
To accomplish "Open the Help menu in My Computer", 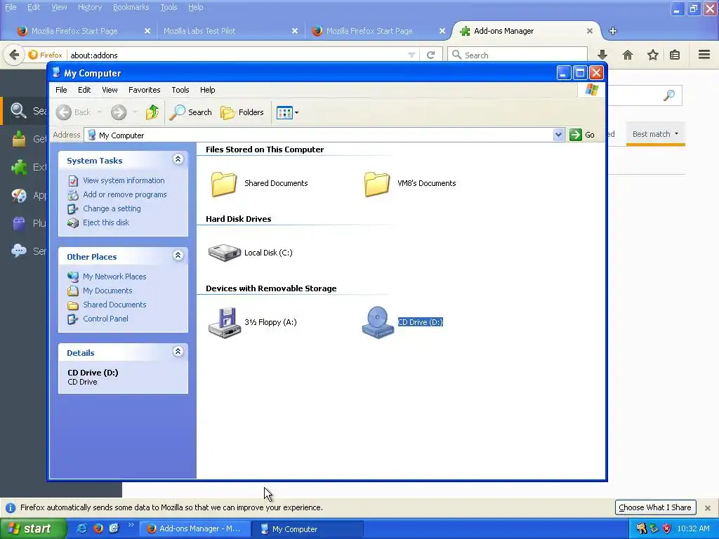I will coord(207,90).
